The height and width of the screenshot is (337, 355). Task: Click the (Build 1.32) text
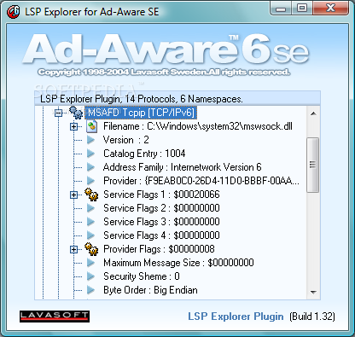point(312,317)
